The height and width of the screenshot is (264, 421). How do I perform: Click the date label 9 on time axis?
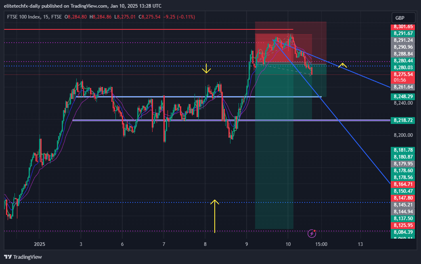click(x=247, y=244)
